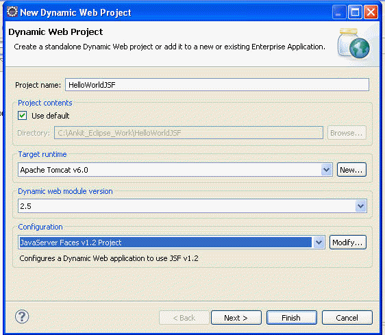The image size is (385, 335).
Task: Click the Finish button
Action: pos(292,318)
